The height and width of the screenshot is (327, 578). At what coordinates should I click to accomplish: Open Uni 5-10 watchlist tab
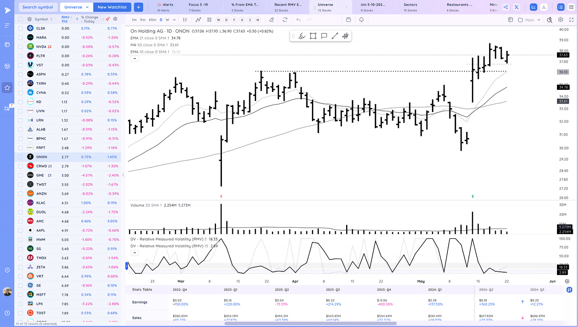372,7
